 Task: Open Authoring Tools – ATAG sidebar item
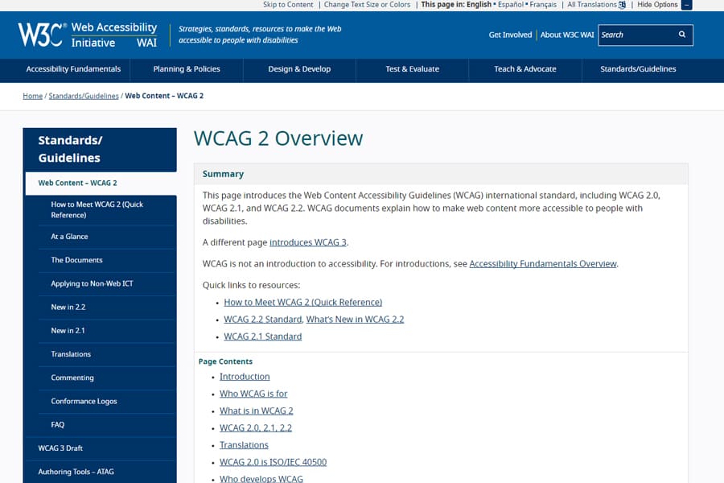pyautogui.click(x=101, y=472)
